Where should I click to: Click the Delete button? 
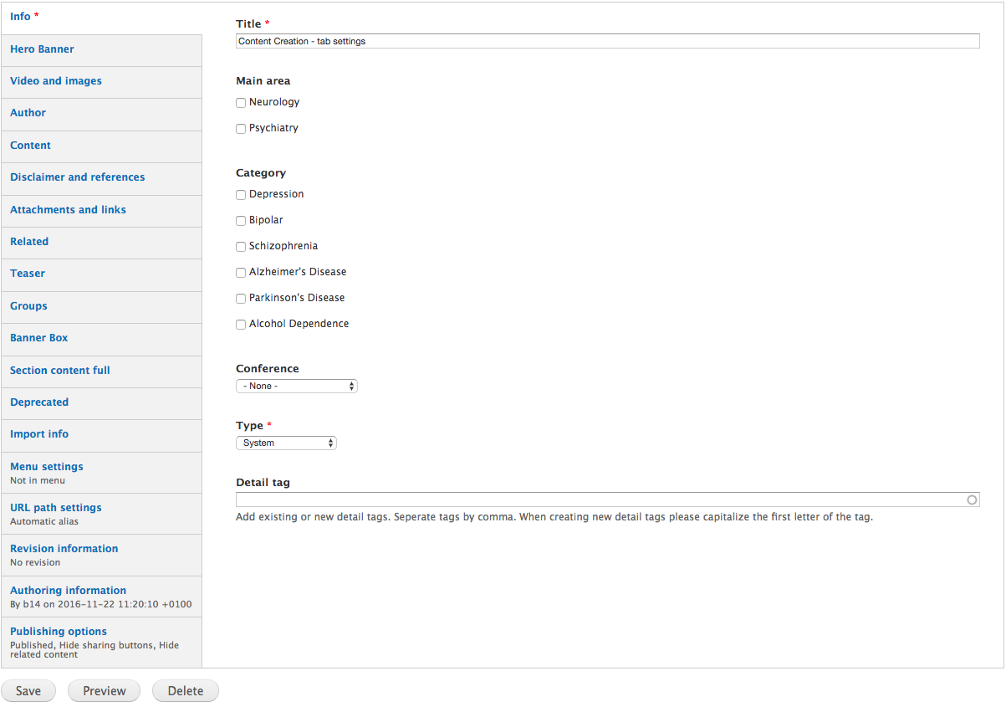(185, 691)
